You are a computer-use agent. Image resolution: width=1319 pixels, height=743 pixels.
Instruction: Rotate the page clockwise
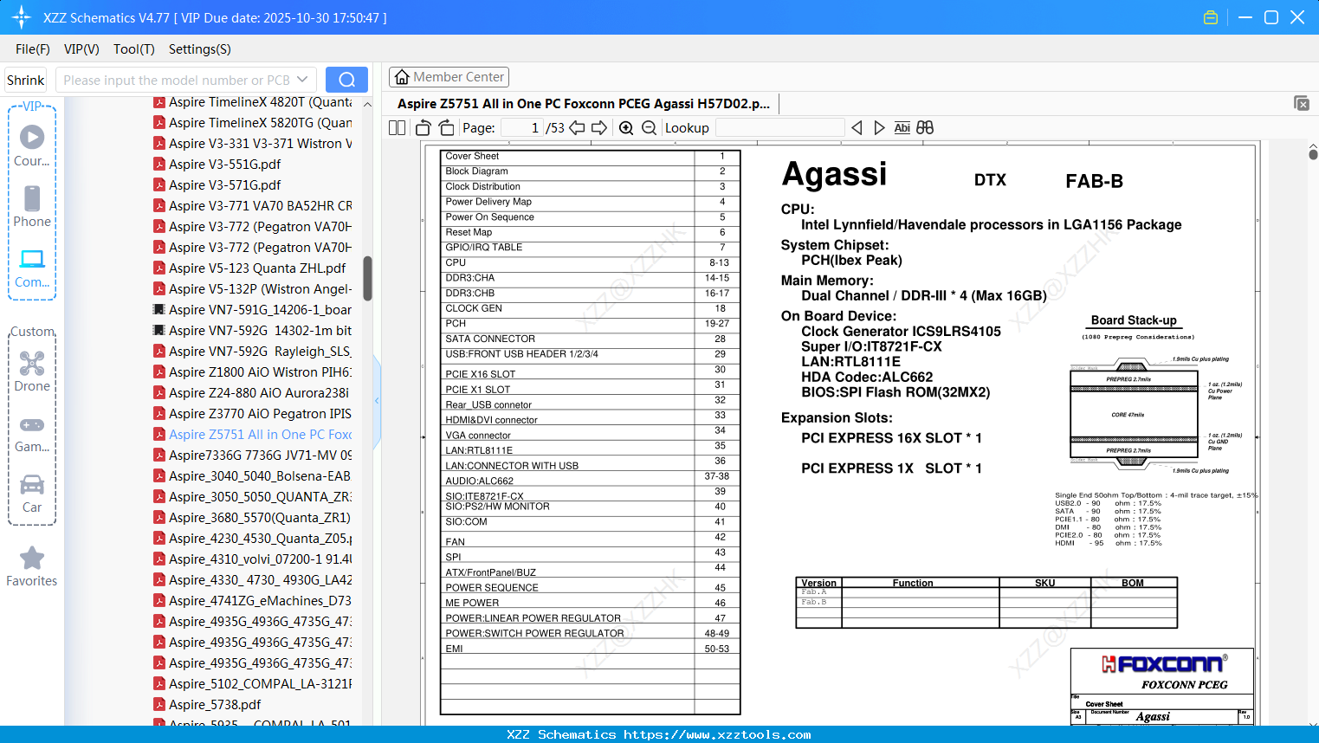click(x=446, y=128)
